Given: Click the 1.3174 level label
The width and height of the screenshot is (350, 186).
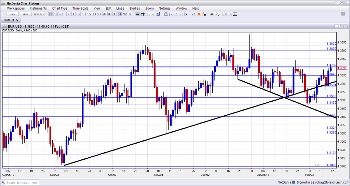Looking at the screenshot, I should click(331, 153).
